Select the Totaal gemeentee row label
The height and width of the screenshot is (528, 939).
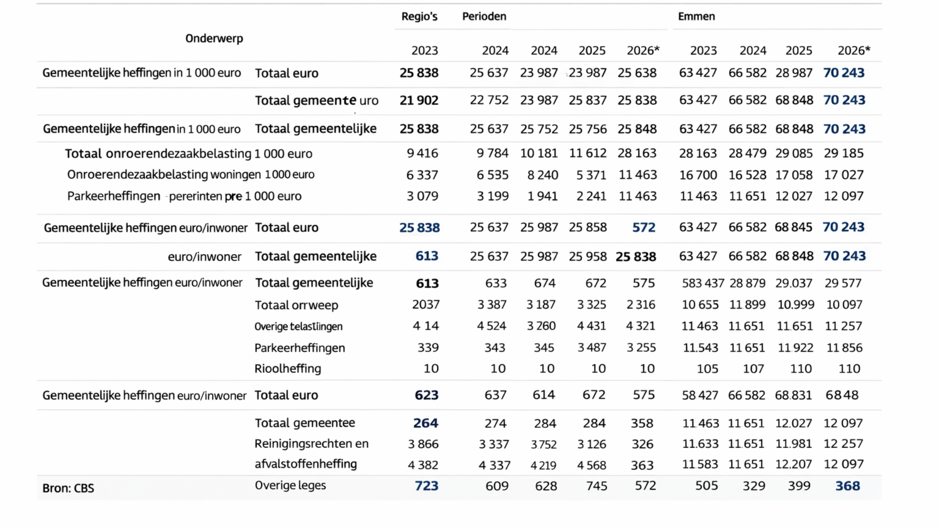tap(305, 423)
